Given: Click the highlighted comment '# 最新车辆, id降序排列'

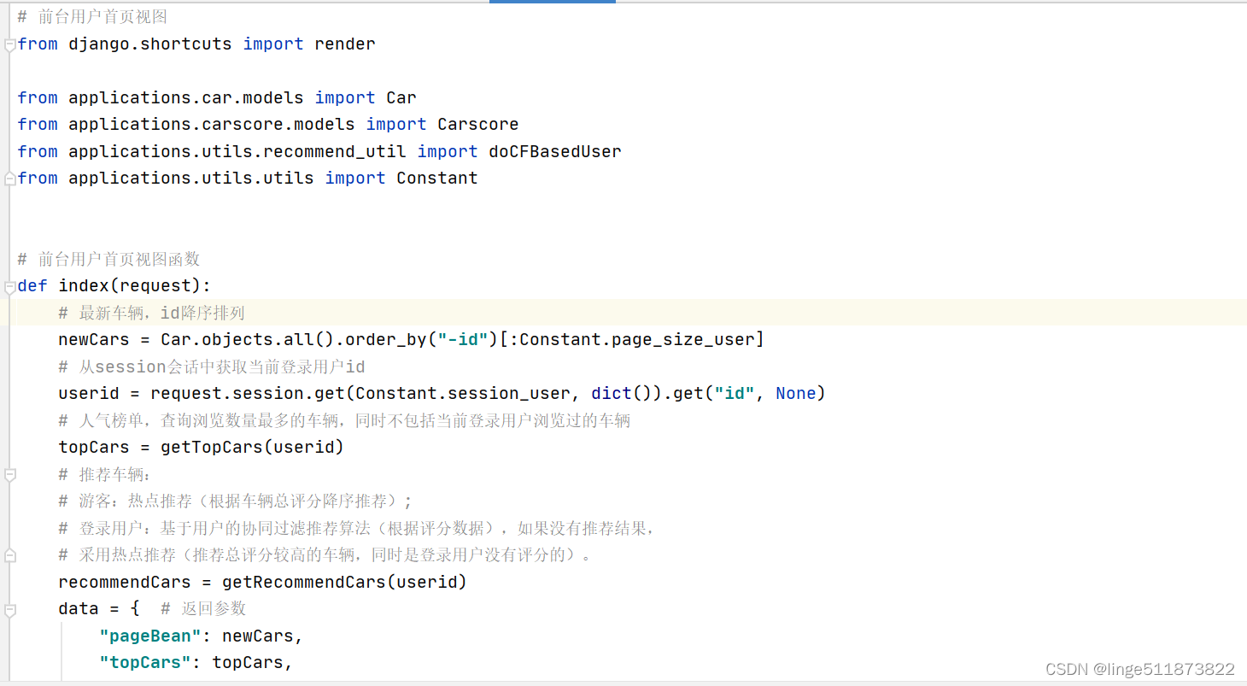Looking at the screenshot, I should coord(152,313).
